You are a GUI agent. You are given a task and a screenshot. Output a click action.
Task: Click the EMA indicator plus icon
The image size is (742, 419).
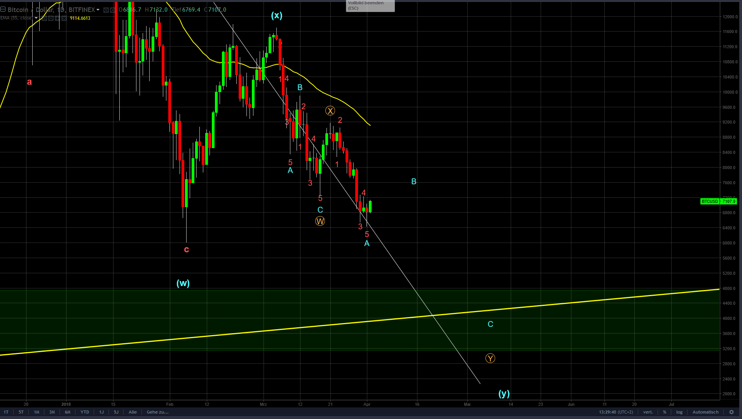tap(58, 18)
